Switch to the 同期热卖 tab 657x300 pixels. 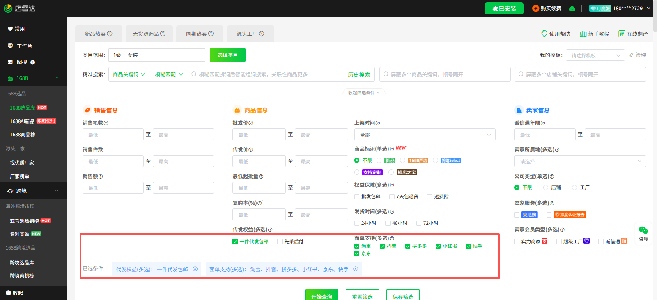pyautogui.click(x=200, y=34)
